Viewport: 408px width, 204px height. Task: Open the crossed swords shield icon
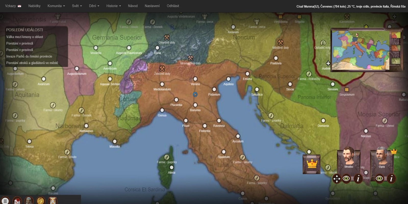point(53,201)
